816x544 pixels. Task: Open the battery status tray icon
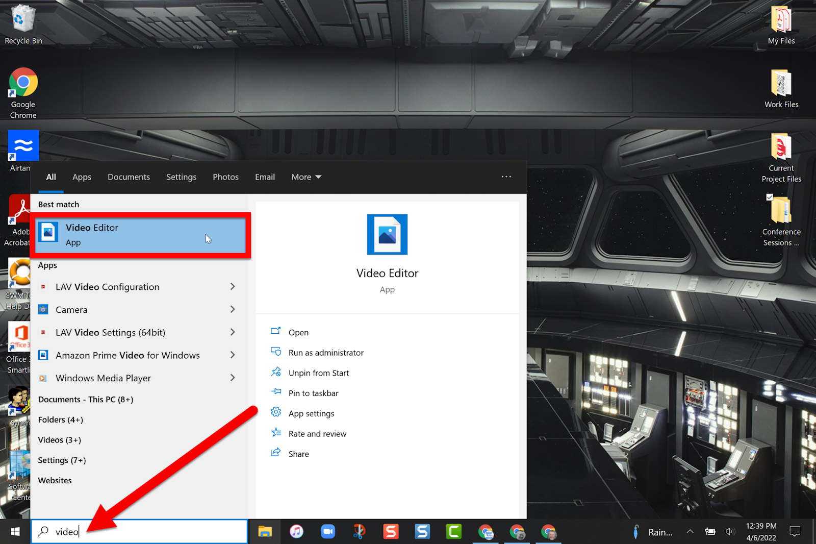pos(710,532)
